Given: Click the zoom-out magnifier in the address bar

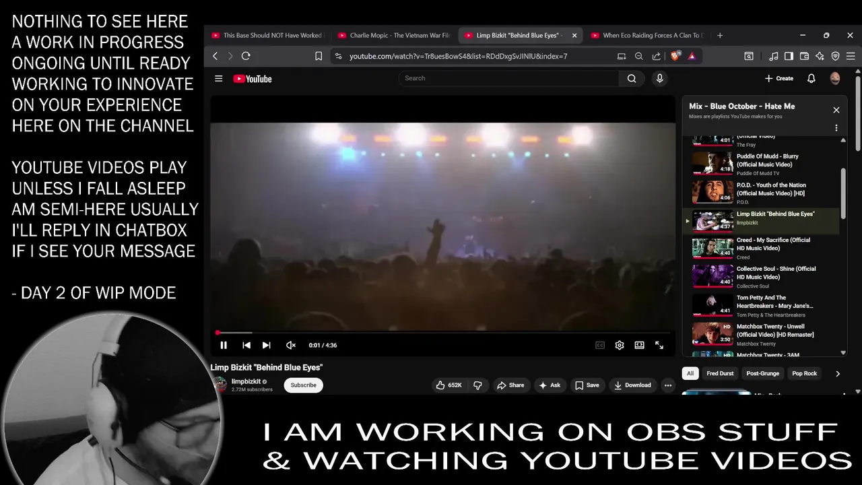Looking at the screenshot, I should coord(639,57).
